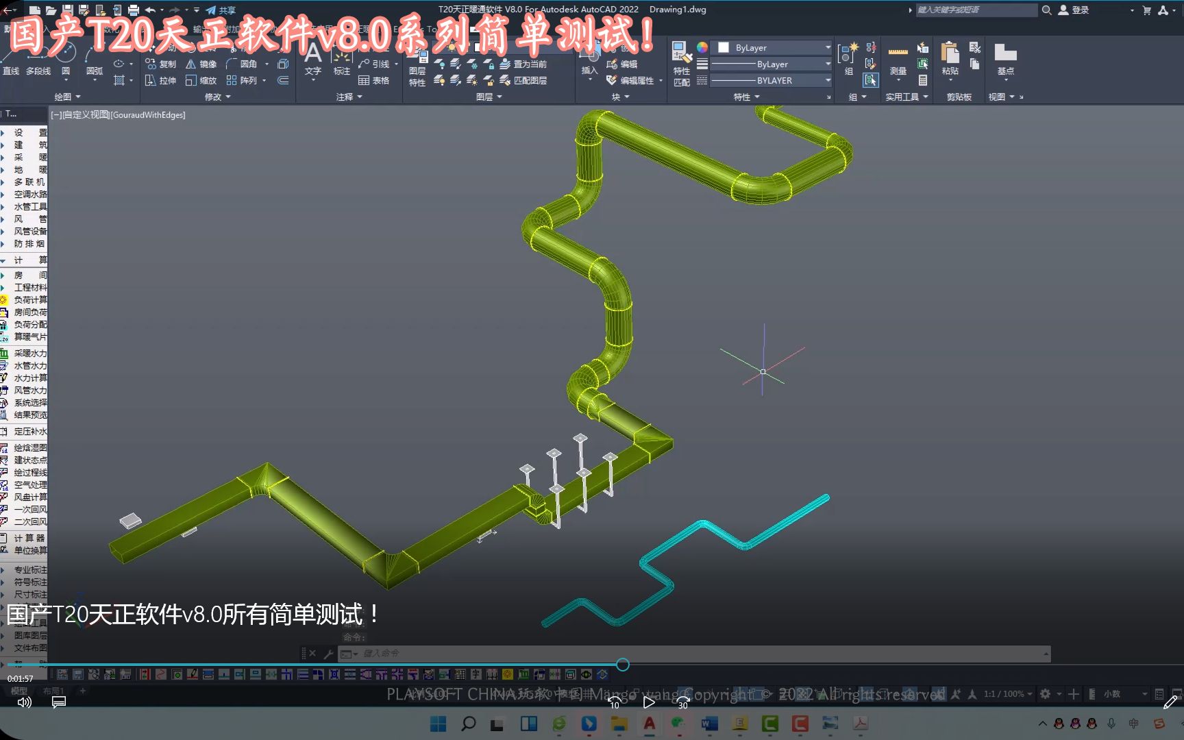Viewport: 1184px width, 740px height.
Task: Click the video progress slider handle
Action: pyautogui.click(x=622, y=664)
